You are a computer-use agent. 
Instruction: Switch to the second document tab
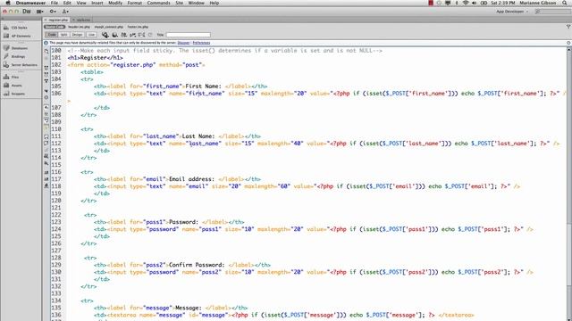pyautogui.click(x=81, y=20)
